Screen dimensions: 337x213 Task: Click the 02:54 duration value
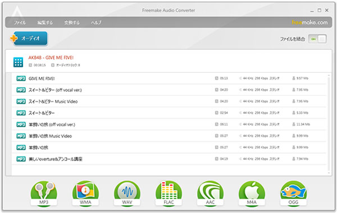tap(224, 113)
